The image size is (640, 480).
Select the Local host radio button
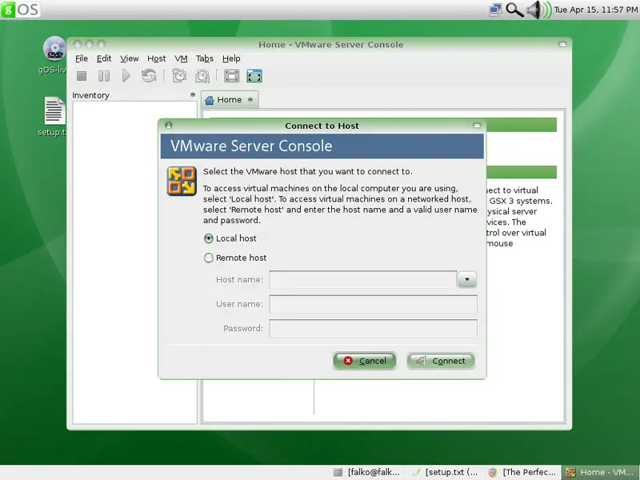click(209, 238)
